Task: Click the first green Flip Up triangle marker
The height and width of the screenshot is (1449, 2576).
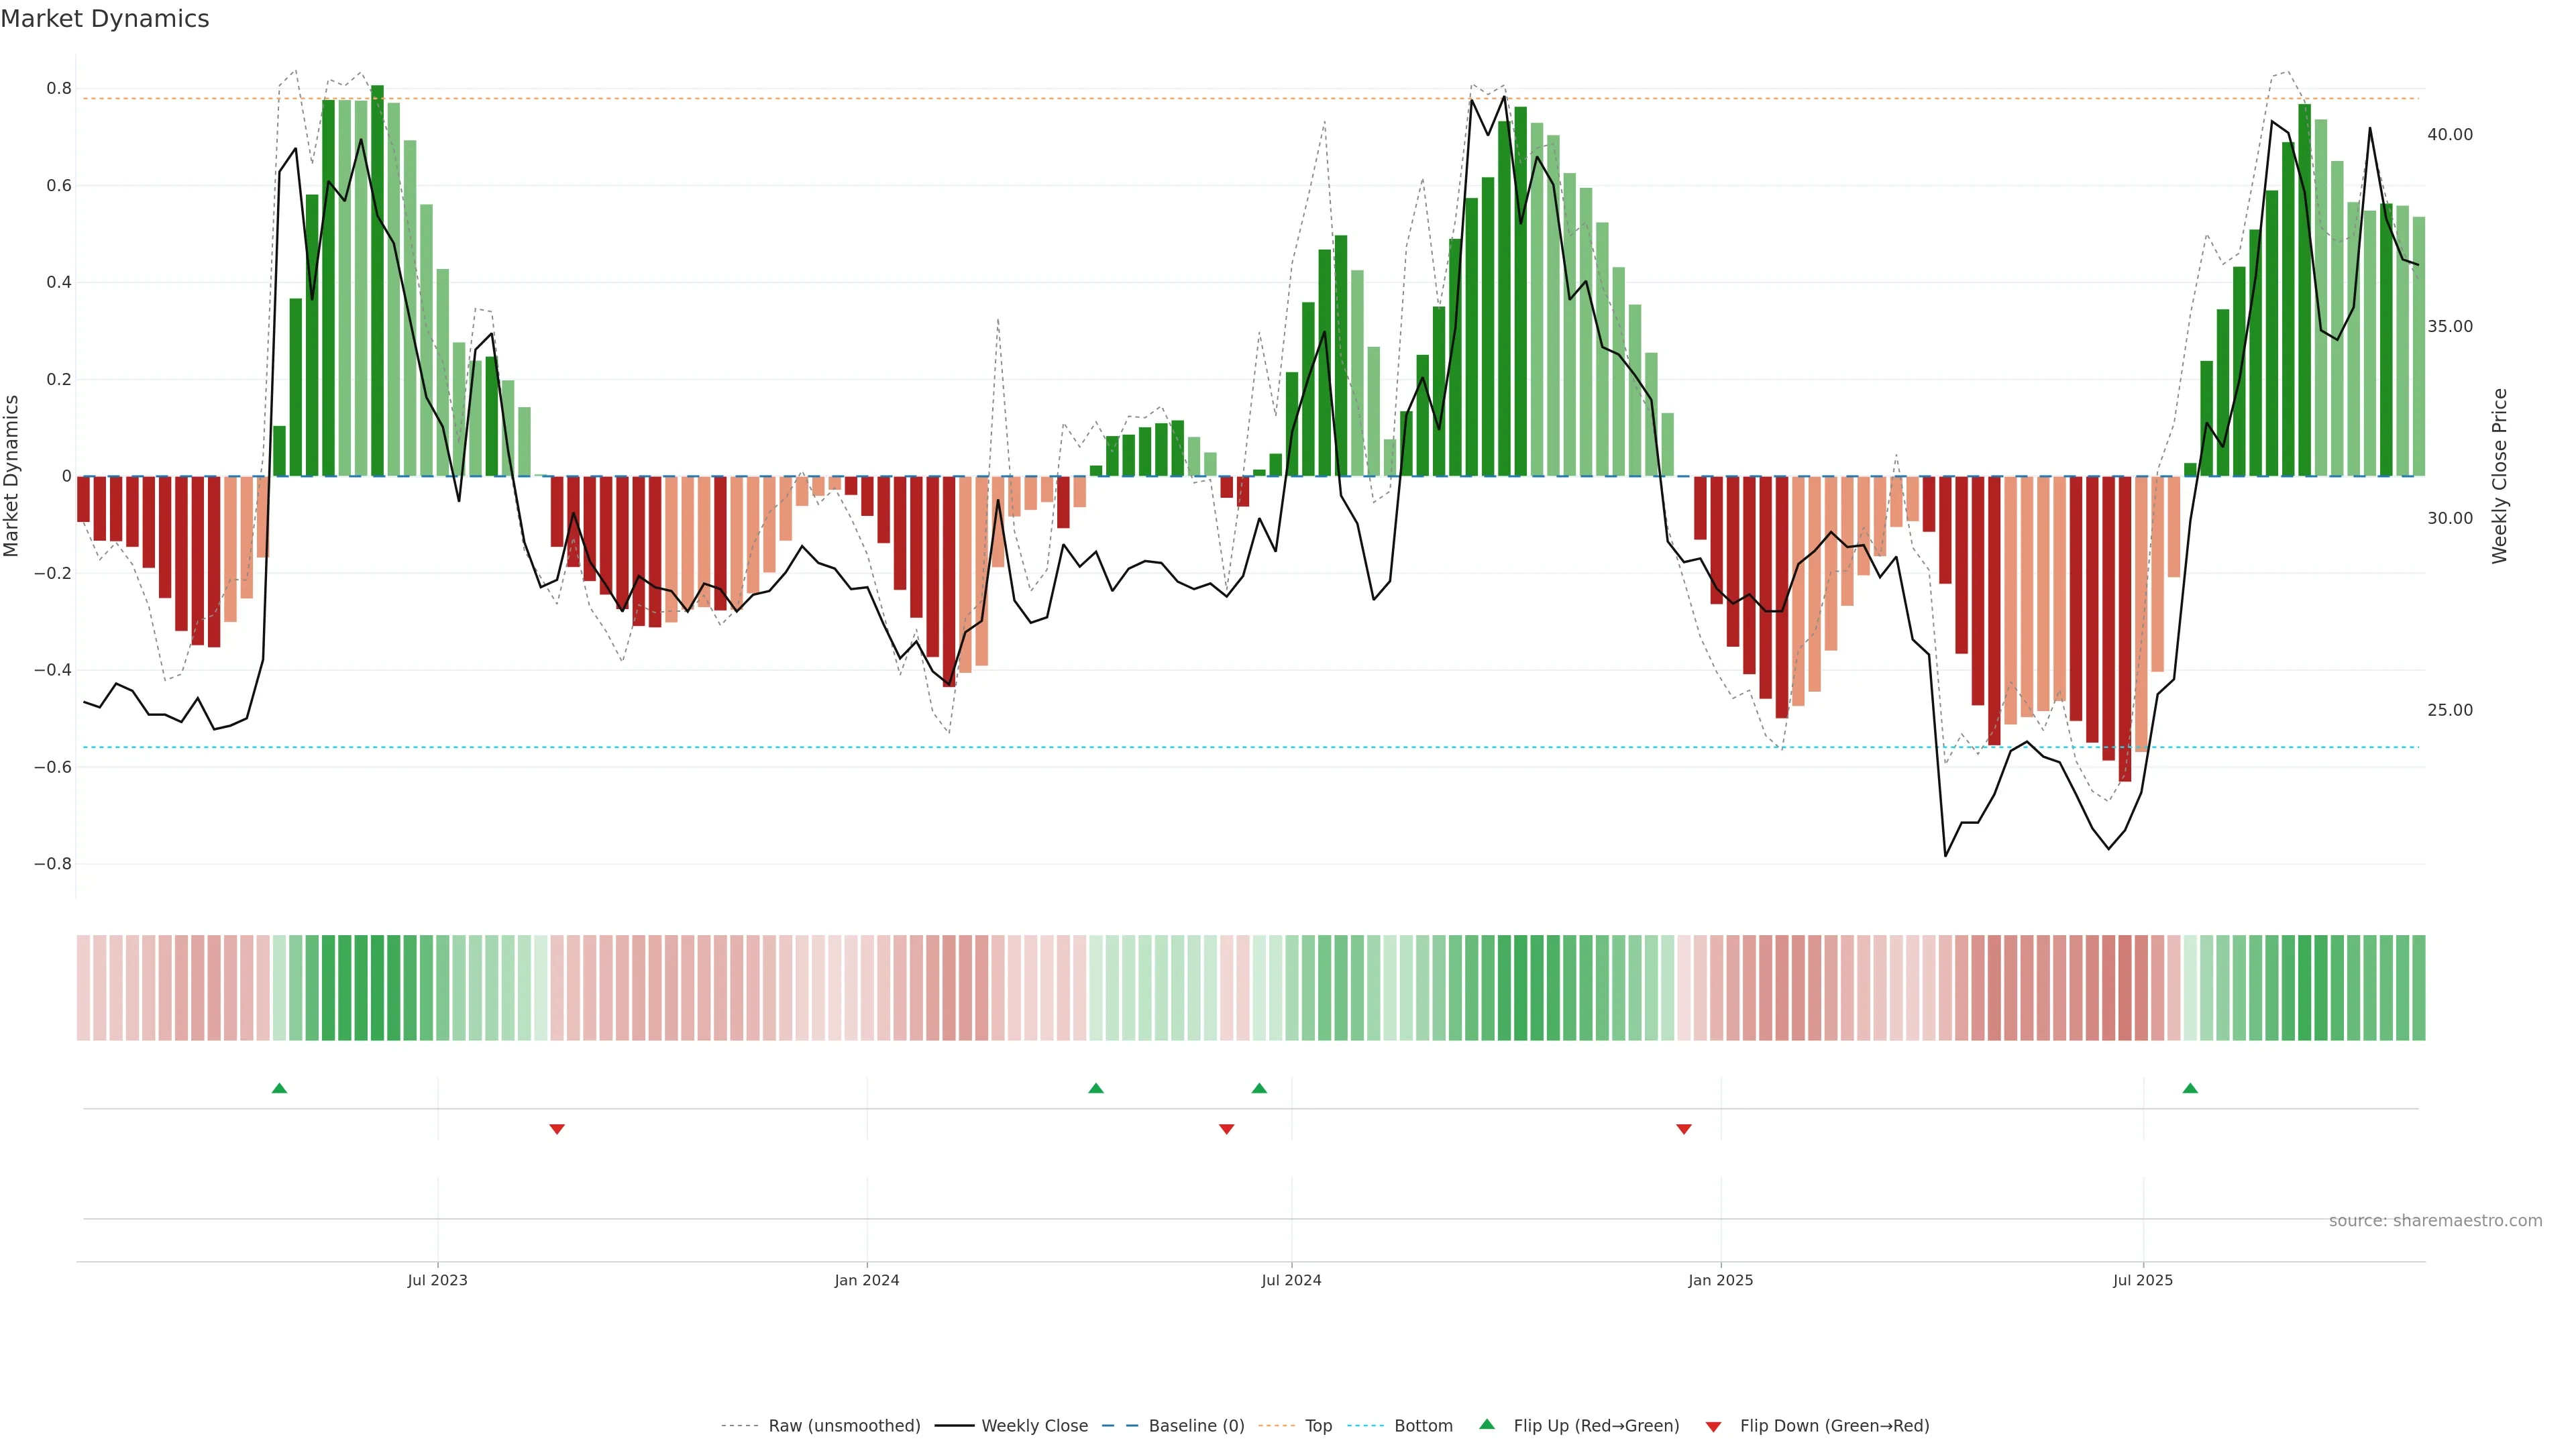Action: (x=279, y=1088)
